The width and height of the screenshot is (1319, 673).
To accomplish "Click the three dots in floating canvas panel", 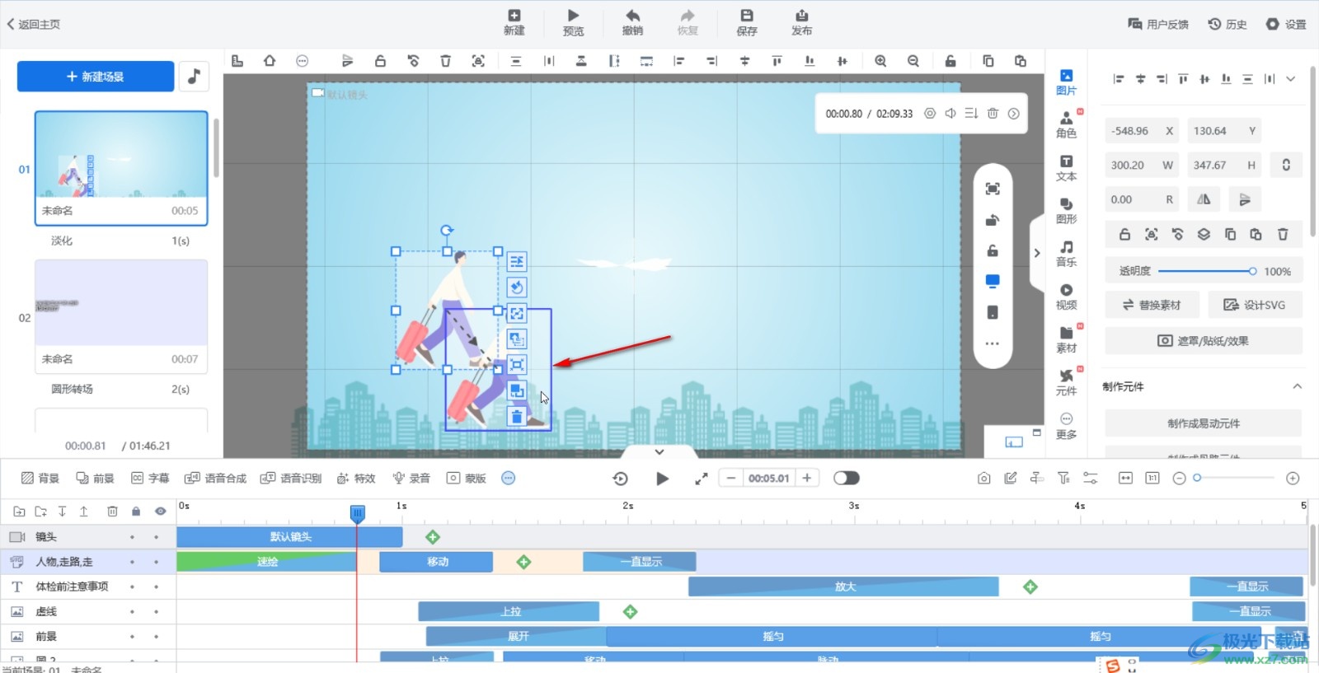I will click(x=993, y=344).
